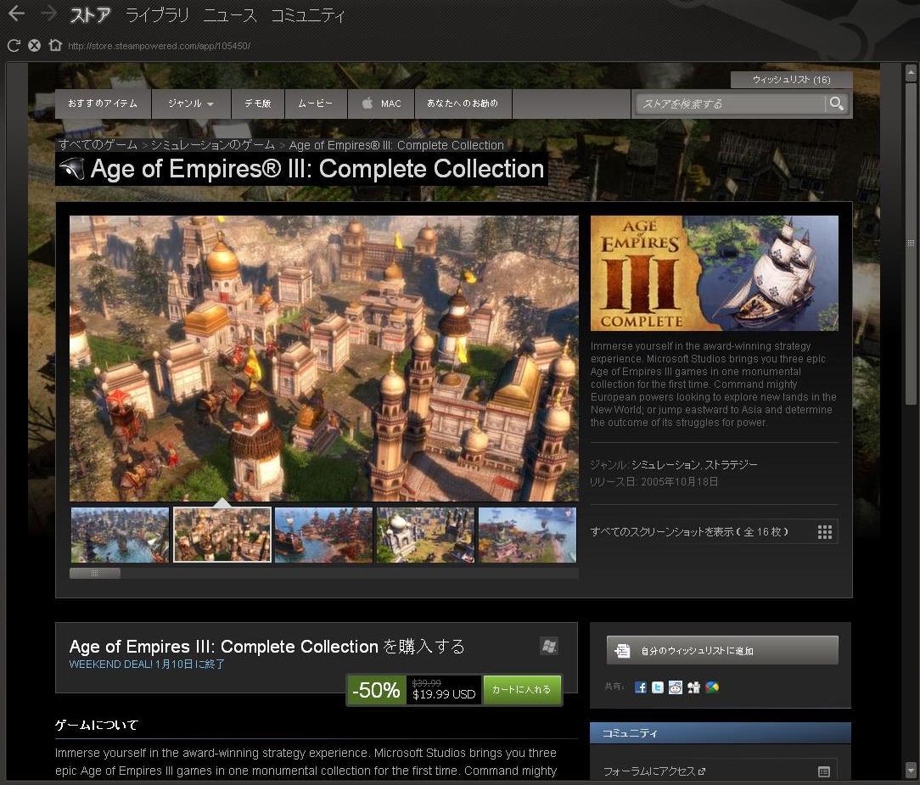Viewport: 920px width, 785px height.
Task: Go back with the left arrow icon
Action: point(16,14)
